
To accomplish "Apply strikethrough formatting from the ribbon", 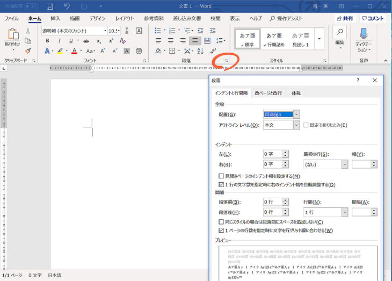I will (x=86, y=41).
